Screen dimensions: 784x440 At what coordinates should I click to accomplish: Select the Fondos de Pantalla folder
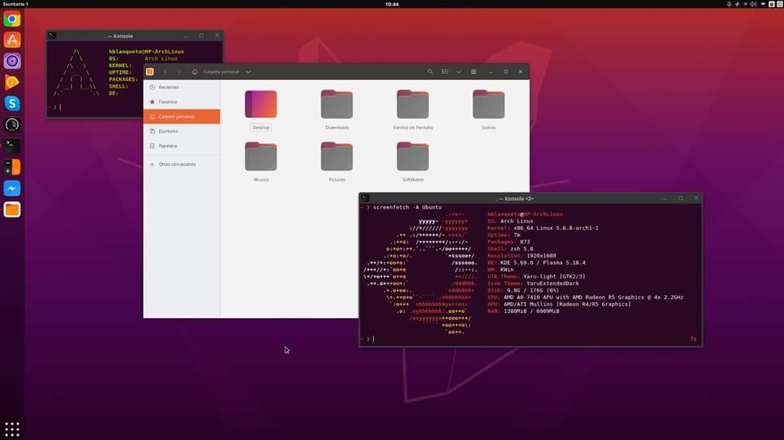[x=413, y=104]
